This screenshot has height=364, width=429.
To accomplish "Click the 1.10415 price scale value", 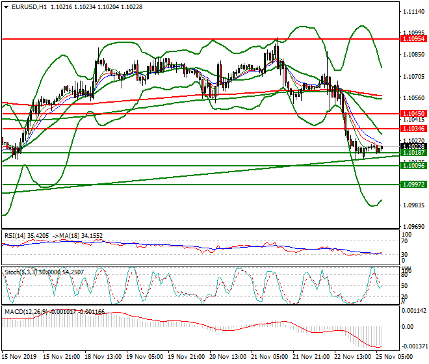I will pyautogui.click(x=414, y=120).
